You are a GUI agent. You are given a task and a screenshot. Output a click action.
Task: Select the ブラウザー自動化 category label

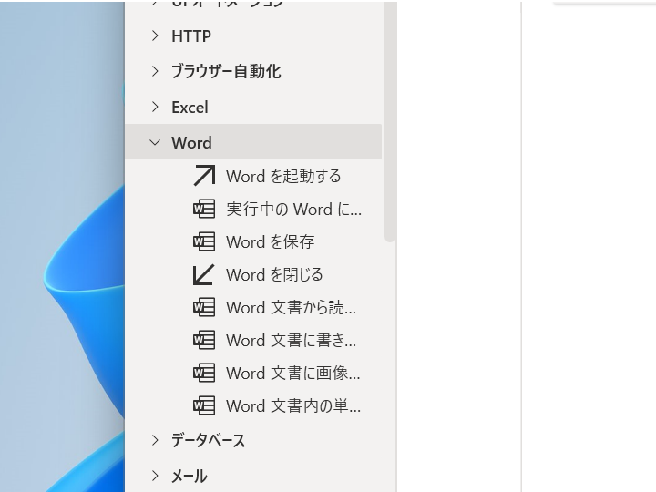226,72
